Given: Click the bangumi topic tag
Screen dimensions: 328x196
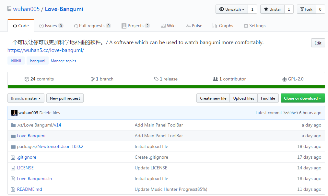Looking at the screenshot, I should (x=38, y=61).
